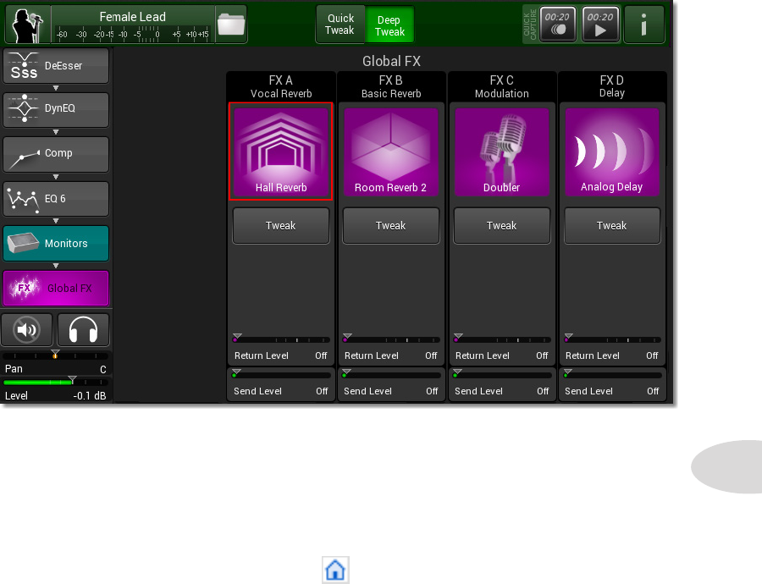Adjust the channel Level slider
The image size is (762, 584).
55,382
